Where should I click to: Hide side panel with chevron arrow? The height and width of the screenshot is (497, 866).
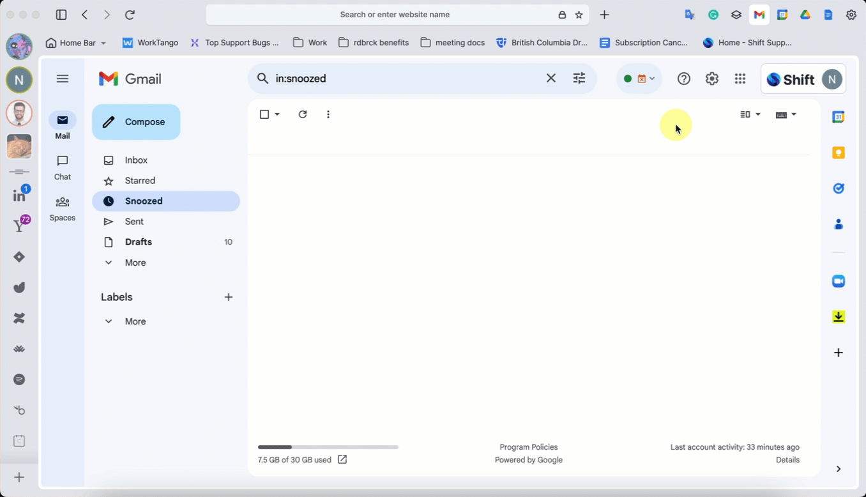click(839, 469)
